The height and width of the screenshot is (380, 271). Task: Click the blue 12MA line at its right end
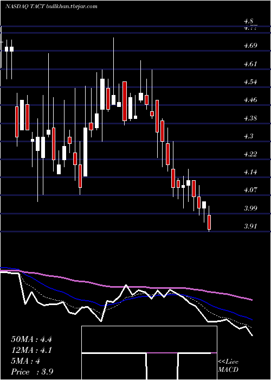click(x=251, y=319)
